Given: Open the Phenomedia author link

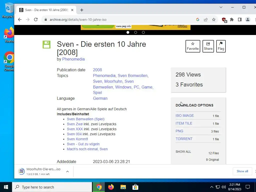Looking at the screenshot, I should pos(73,59).
